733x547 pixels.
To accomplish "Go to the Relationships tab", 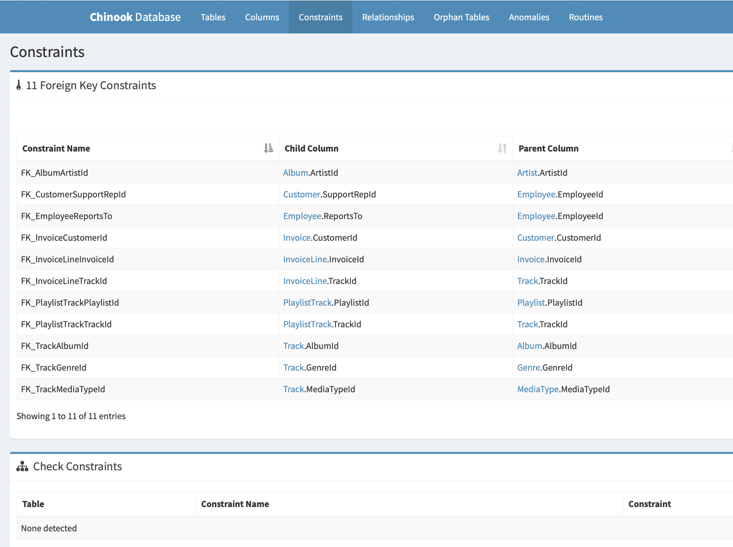I will (388, 17).
